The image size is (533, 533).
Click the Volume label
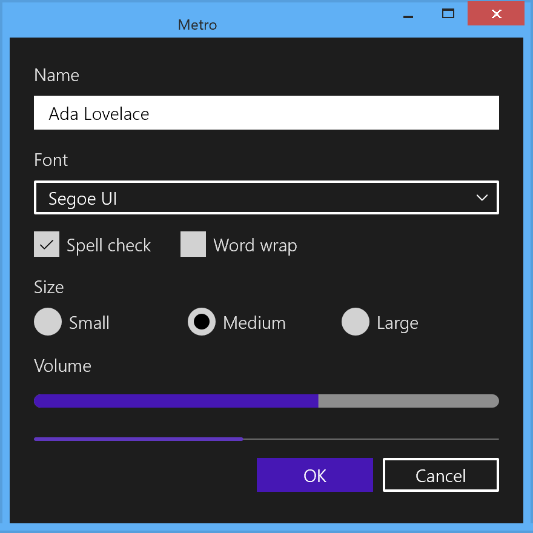pos(62,366)
